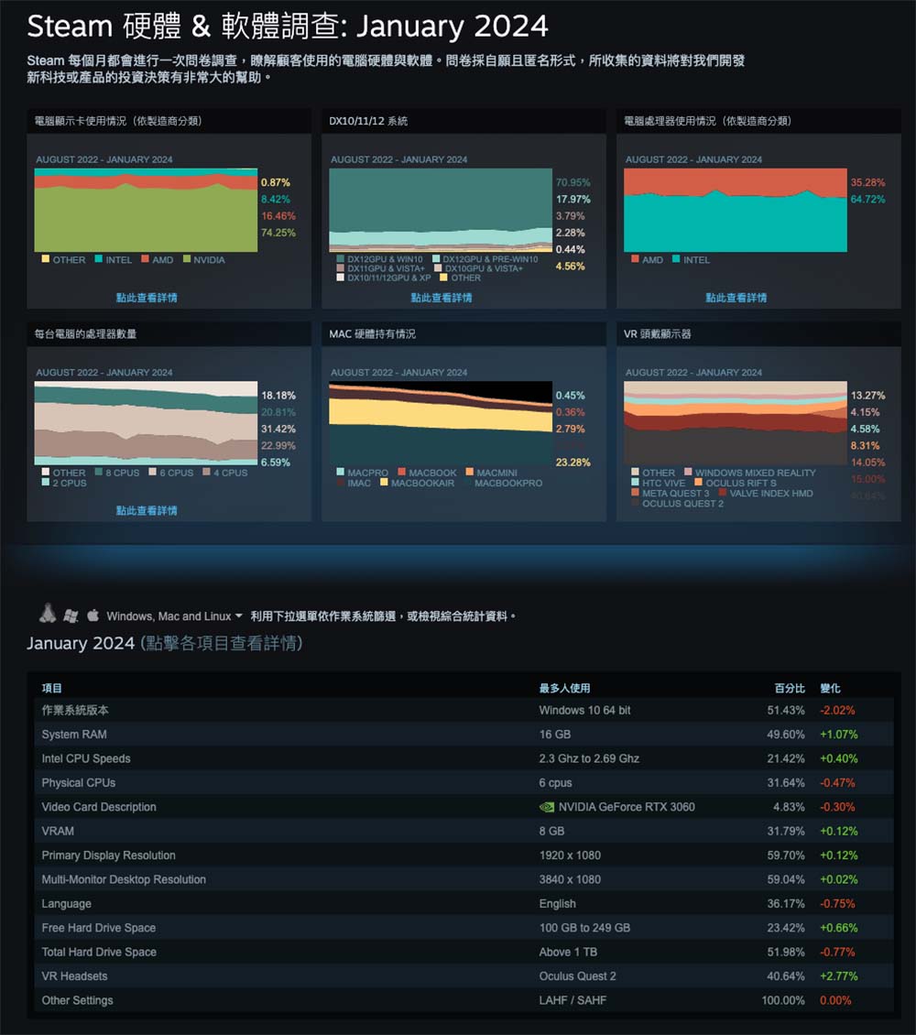Image resolution: width=916 pixels, height=1035 pixels.
Task: Click the 項目 column header
Action: click(51, 688)
